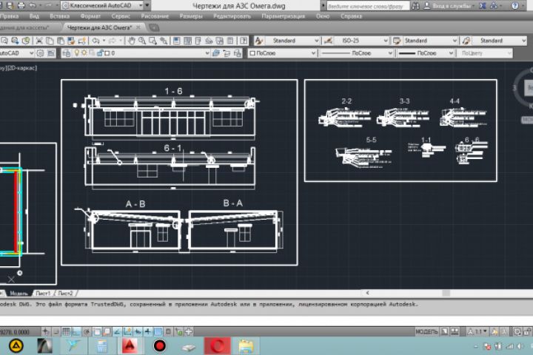Click the Вход в службы sign-in button
533x355 pixels.
449,6
